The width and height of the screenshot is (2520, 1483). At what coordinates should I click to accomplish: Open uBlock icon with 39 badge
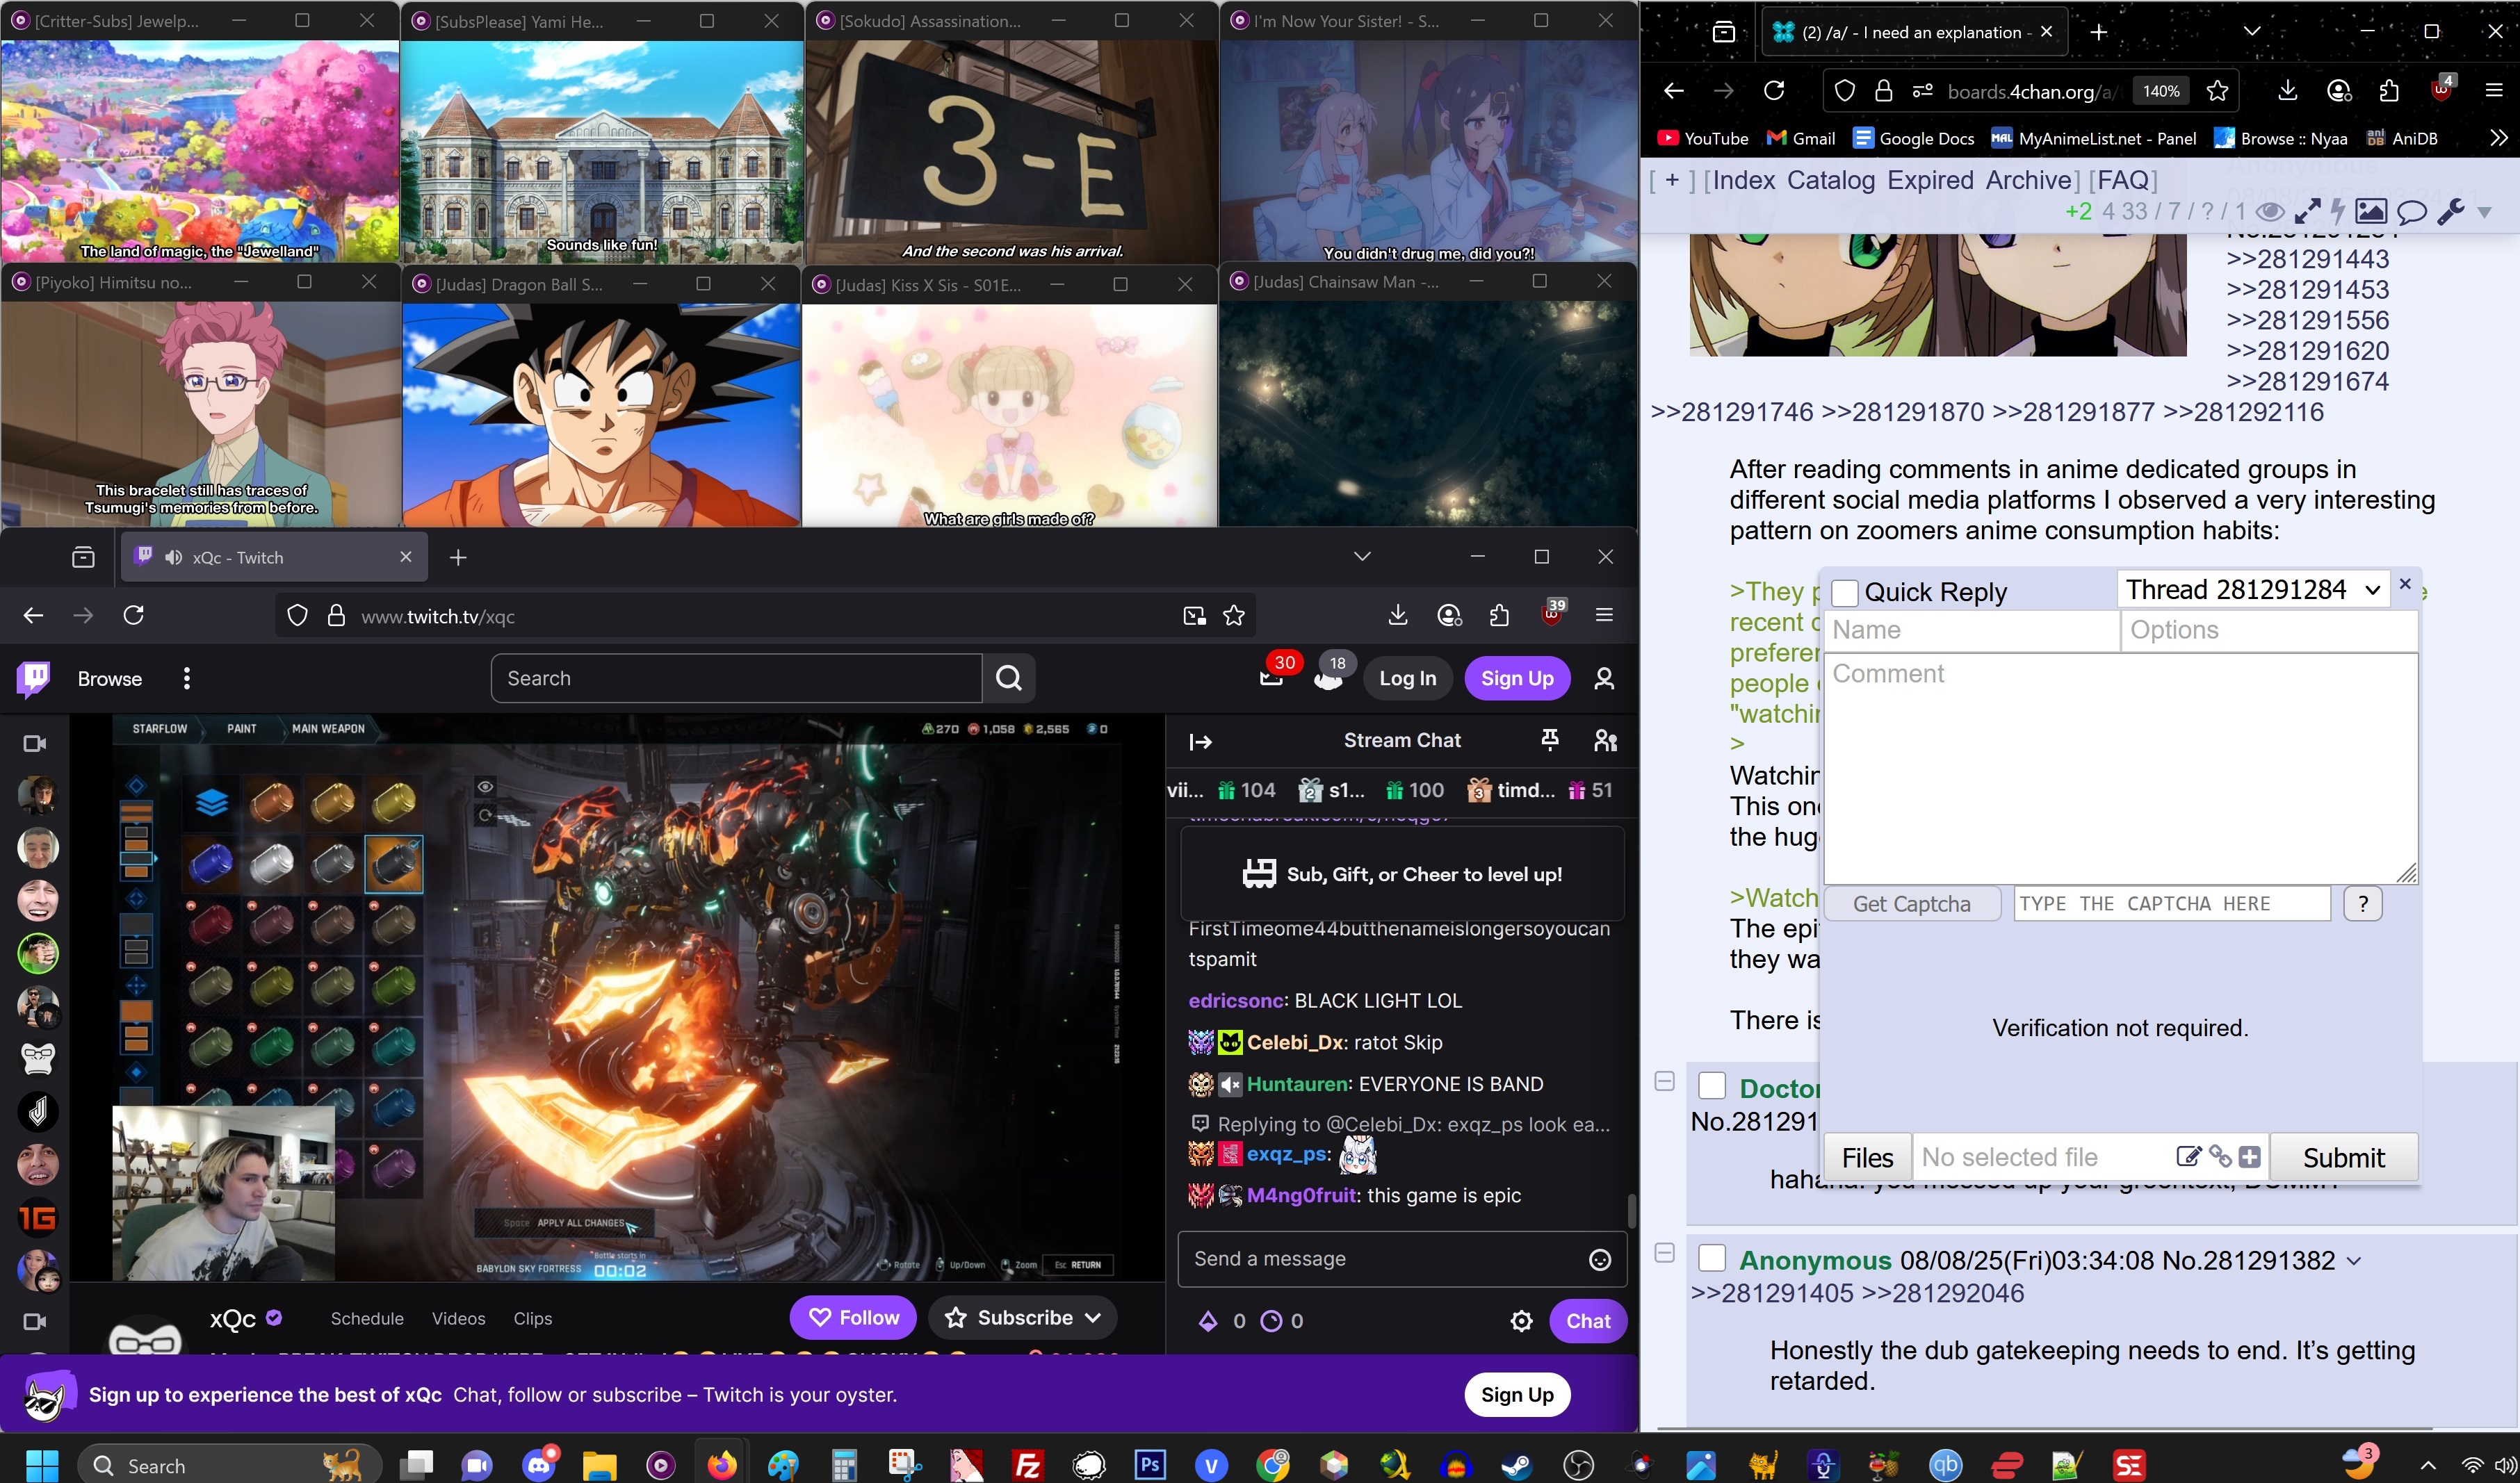(x=1552, y=614)
